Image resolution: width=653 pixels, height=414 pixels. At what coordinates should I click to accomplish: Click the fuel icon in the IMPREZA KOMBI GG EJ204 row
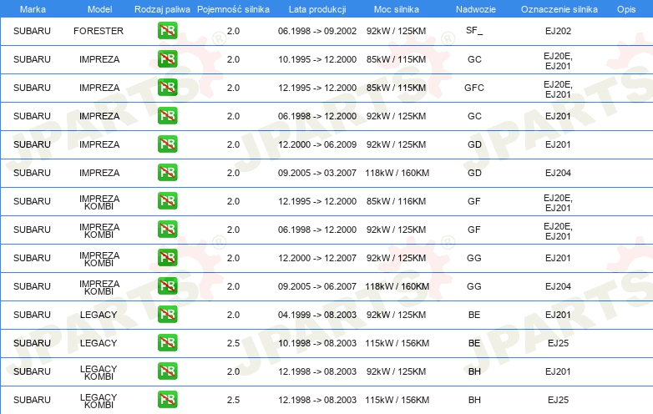click(x=167, y=285)
